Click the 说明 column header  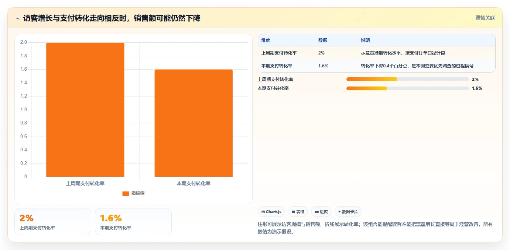click(365, 41)
